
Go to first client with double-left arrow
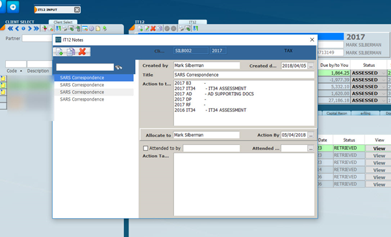pos(10,29)
